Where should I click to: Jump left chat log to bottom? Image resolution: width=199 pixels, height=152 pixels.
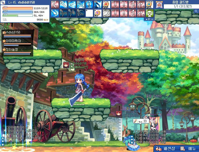click(3, 144)
